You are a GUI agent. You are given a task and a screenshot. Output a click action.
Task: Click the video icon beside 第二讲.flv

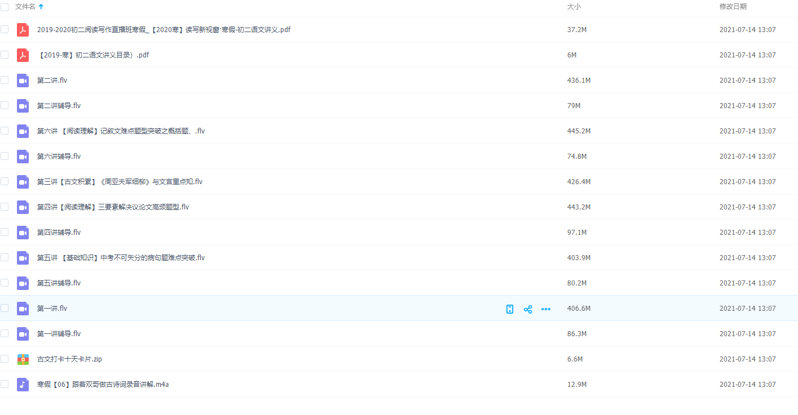pos(23,81)
